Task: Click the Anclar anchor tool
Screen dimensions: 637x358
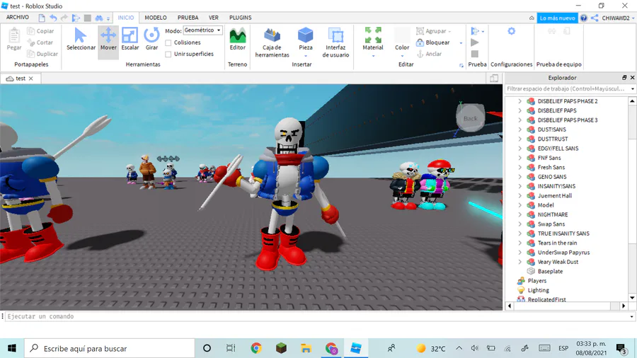Action: [x=430, y=54]
